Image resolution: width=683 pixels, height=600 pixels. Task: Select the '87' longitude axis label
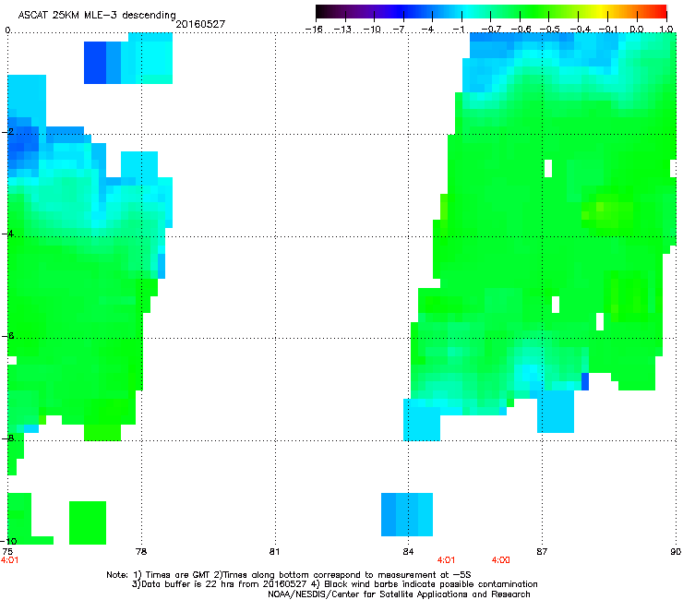(542, 552)
